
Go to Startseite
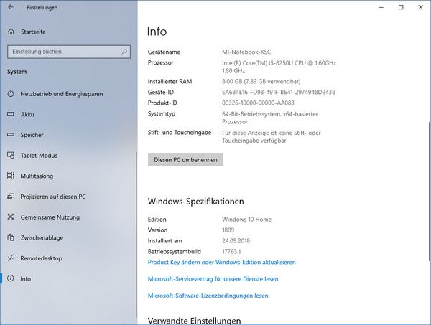(68, 32)
